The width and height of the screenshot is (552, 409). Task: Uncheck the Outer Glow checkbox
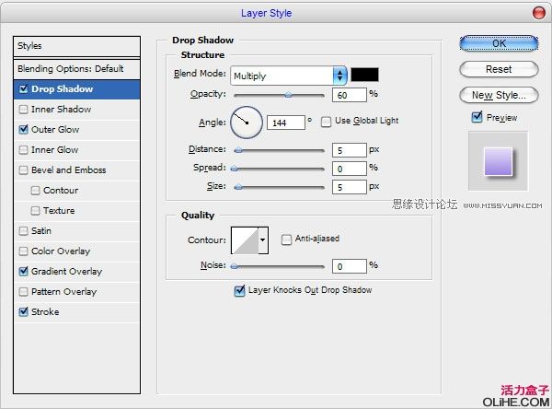(24, 129)
